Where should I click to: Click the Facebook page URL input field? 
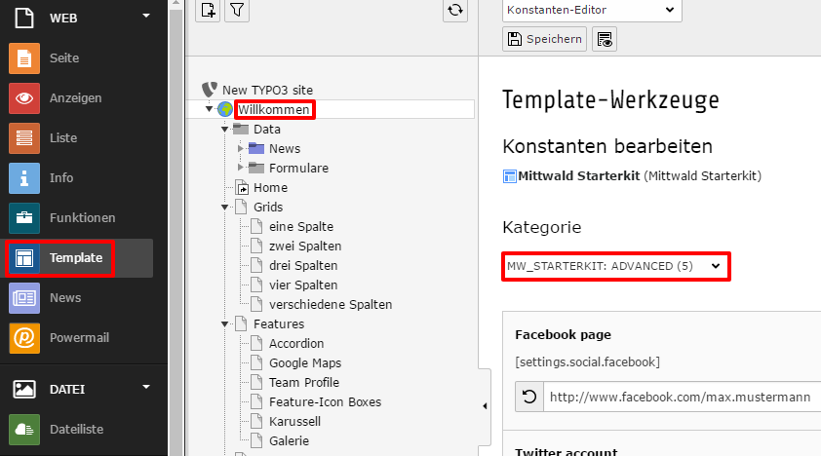pos(683,397)
